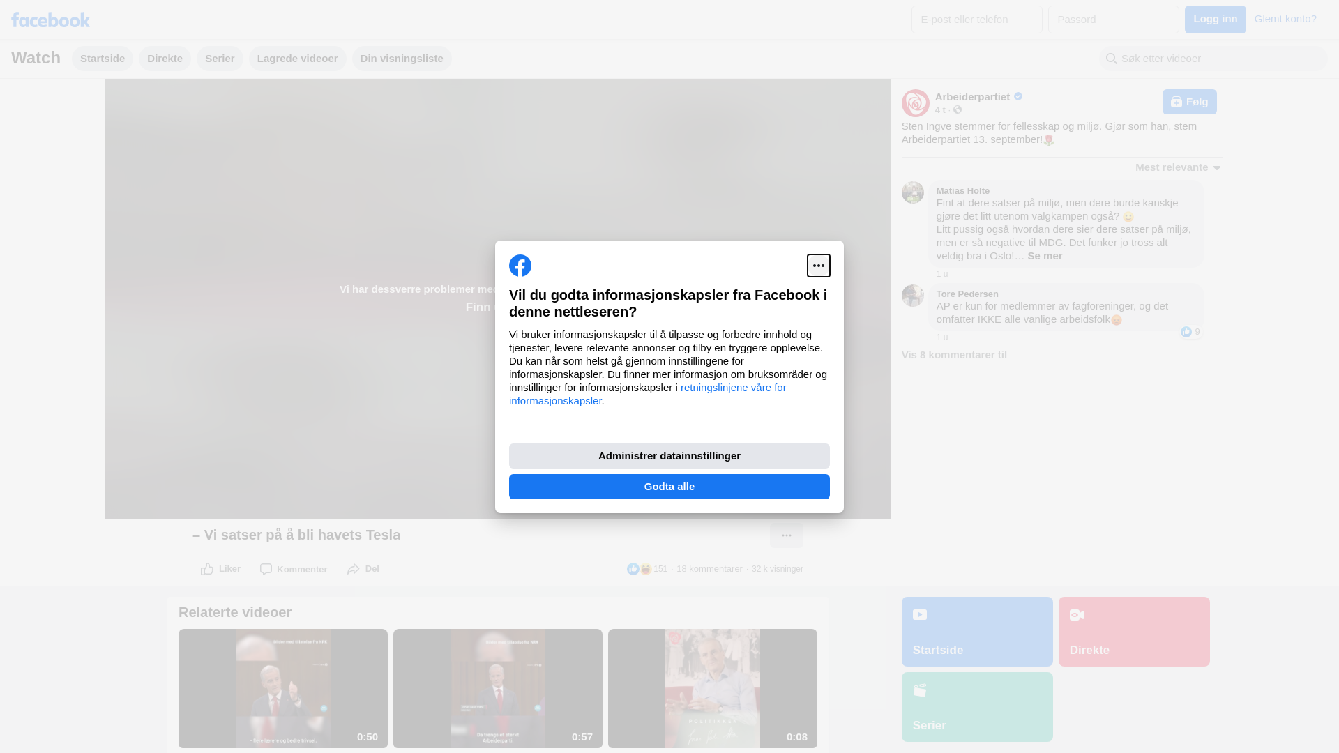Open the pink Direkte tile
Screen dimensions: 1339x753
click(x=1134, y=632)
